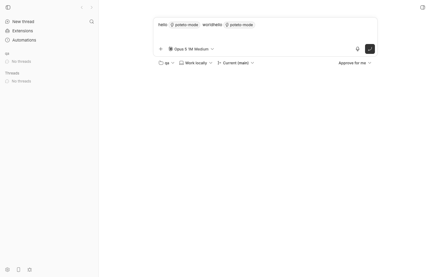Go back with the left arrow

tap(82, 7)
